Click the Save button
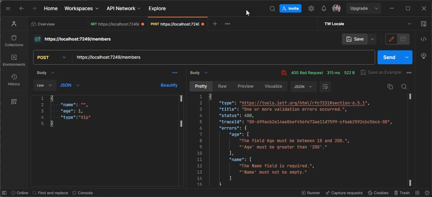Viewport: 432px width, 197px height. tap(355, 39)
